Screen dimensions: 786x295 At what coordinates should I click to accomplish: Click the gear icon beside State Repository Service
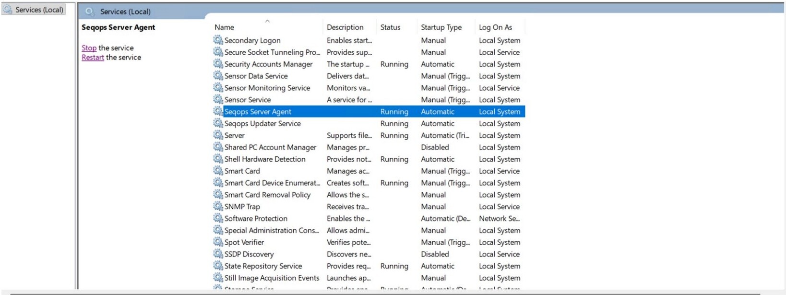point(218,266)
